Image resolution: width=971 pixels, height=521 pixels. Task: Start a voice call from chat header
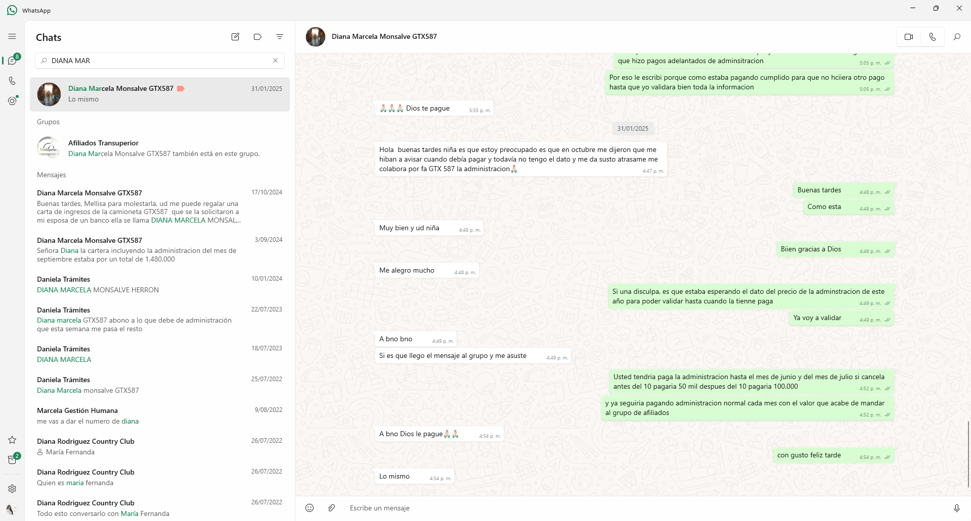(x=932, y=37)
